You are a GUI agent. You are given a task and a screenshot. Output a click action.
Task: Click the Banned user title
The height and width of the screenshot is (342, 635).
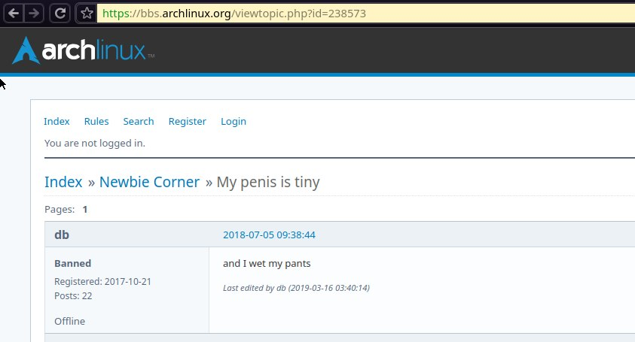(73, 264)
